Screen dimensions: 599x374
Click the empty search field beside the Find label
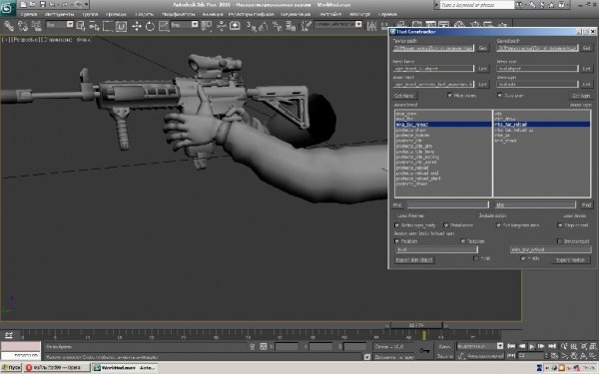(x=447, y=204)
